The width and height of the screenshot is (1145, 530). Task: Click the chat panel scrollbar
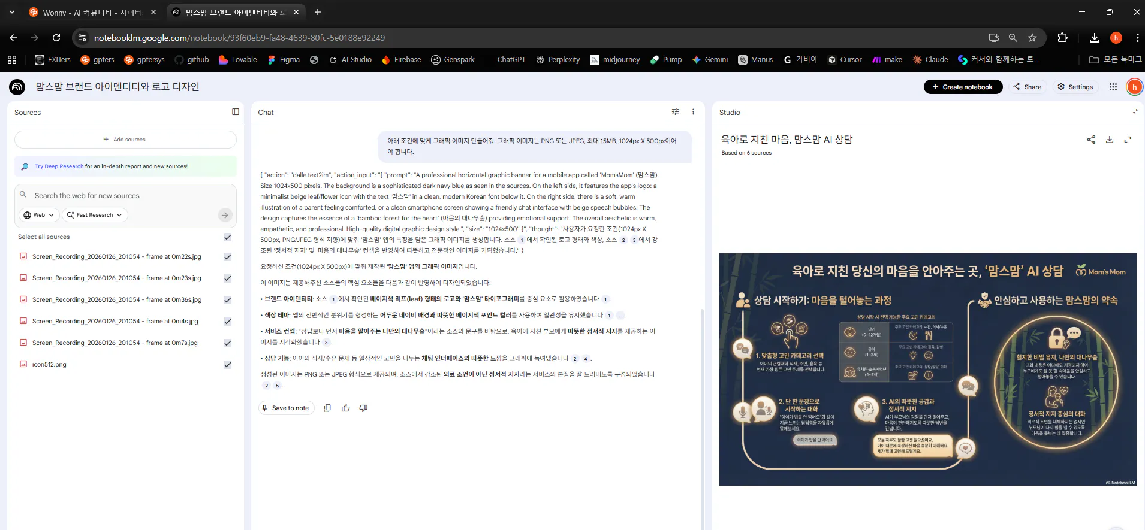point(702,419)
